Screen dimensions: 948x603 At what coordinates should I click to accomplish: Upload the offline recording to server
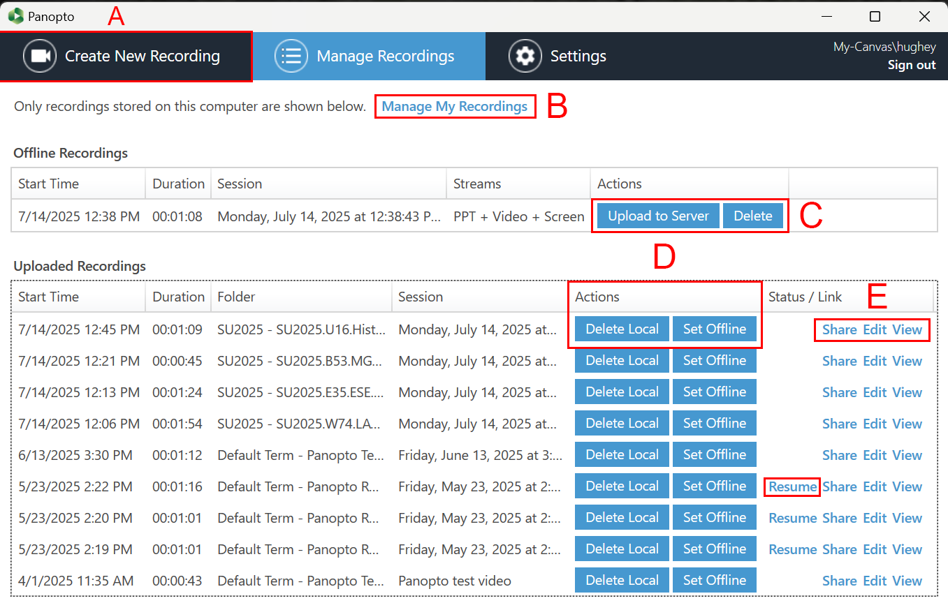[658, 216]
